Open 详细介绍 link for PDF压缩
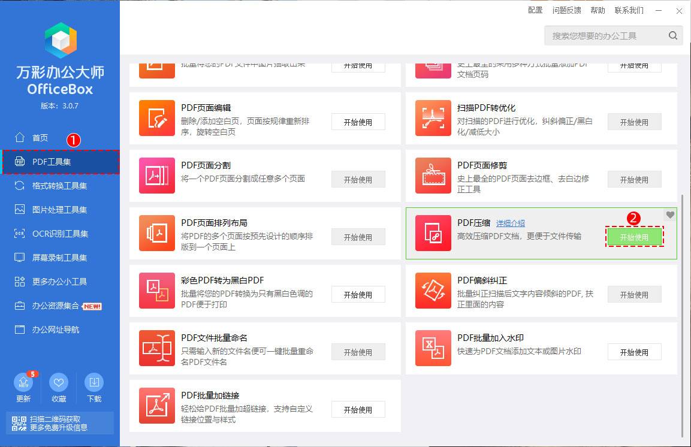The height and width of the screenshot is (447, 691). point(511,223)
